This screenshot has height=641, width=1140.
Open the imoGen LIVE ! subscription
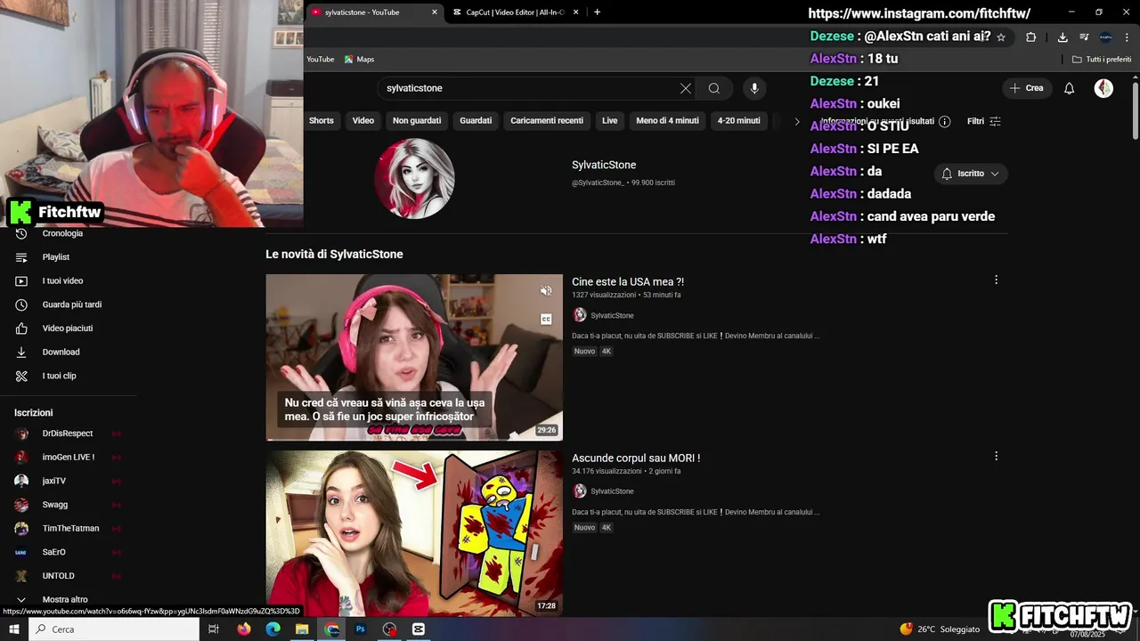(x=68, y=458)
